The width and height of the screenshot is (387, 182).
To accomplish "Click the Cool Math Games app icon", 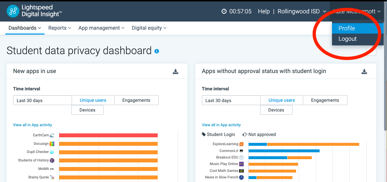I will click(x=241, y=171).
